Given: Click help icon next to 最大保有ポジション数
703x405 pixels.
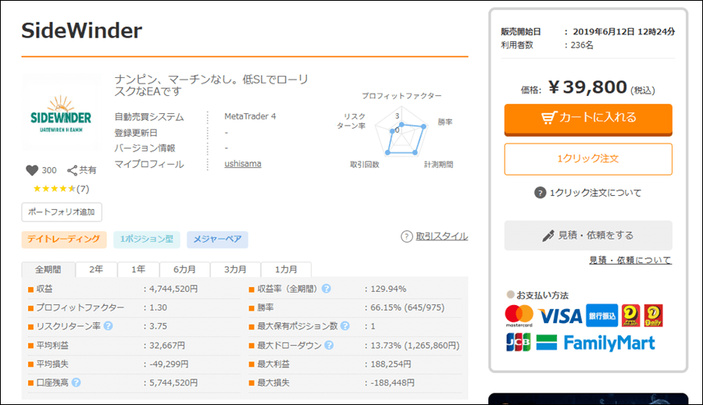Looking at the screenshot, I should tap(344, 326).
